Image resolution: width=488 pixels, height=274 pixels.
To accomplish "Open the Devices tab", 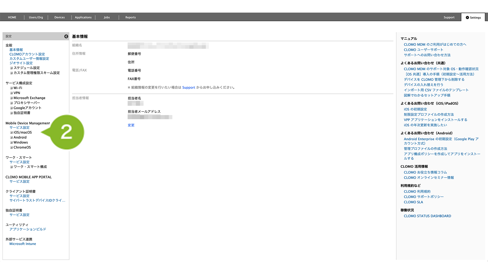I will [60, 17].
